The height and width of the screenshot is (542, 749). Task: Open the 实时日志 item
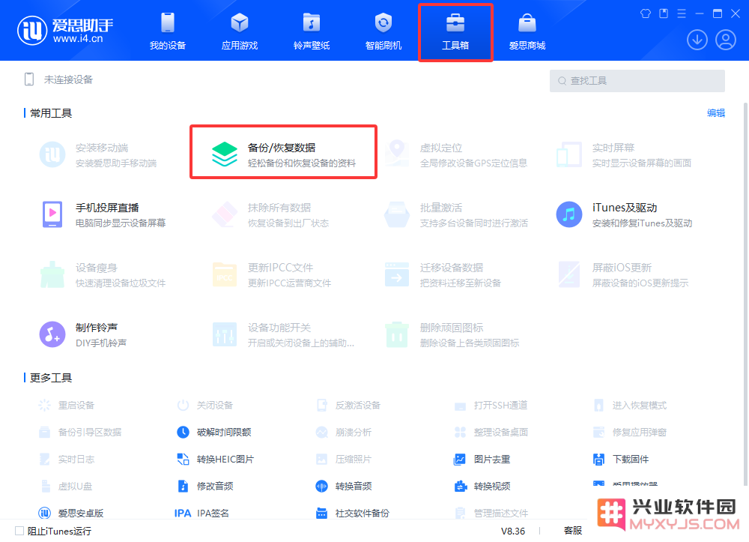[x=67, y=460]
